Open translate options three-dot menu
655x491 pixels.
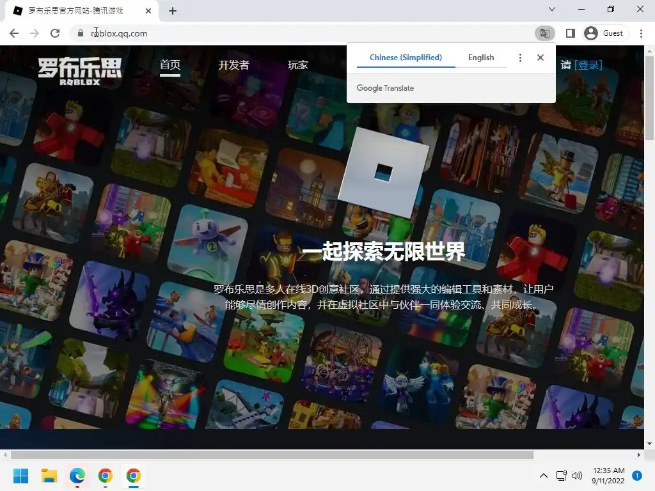520,58
